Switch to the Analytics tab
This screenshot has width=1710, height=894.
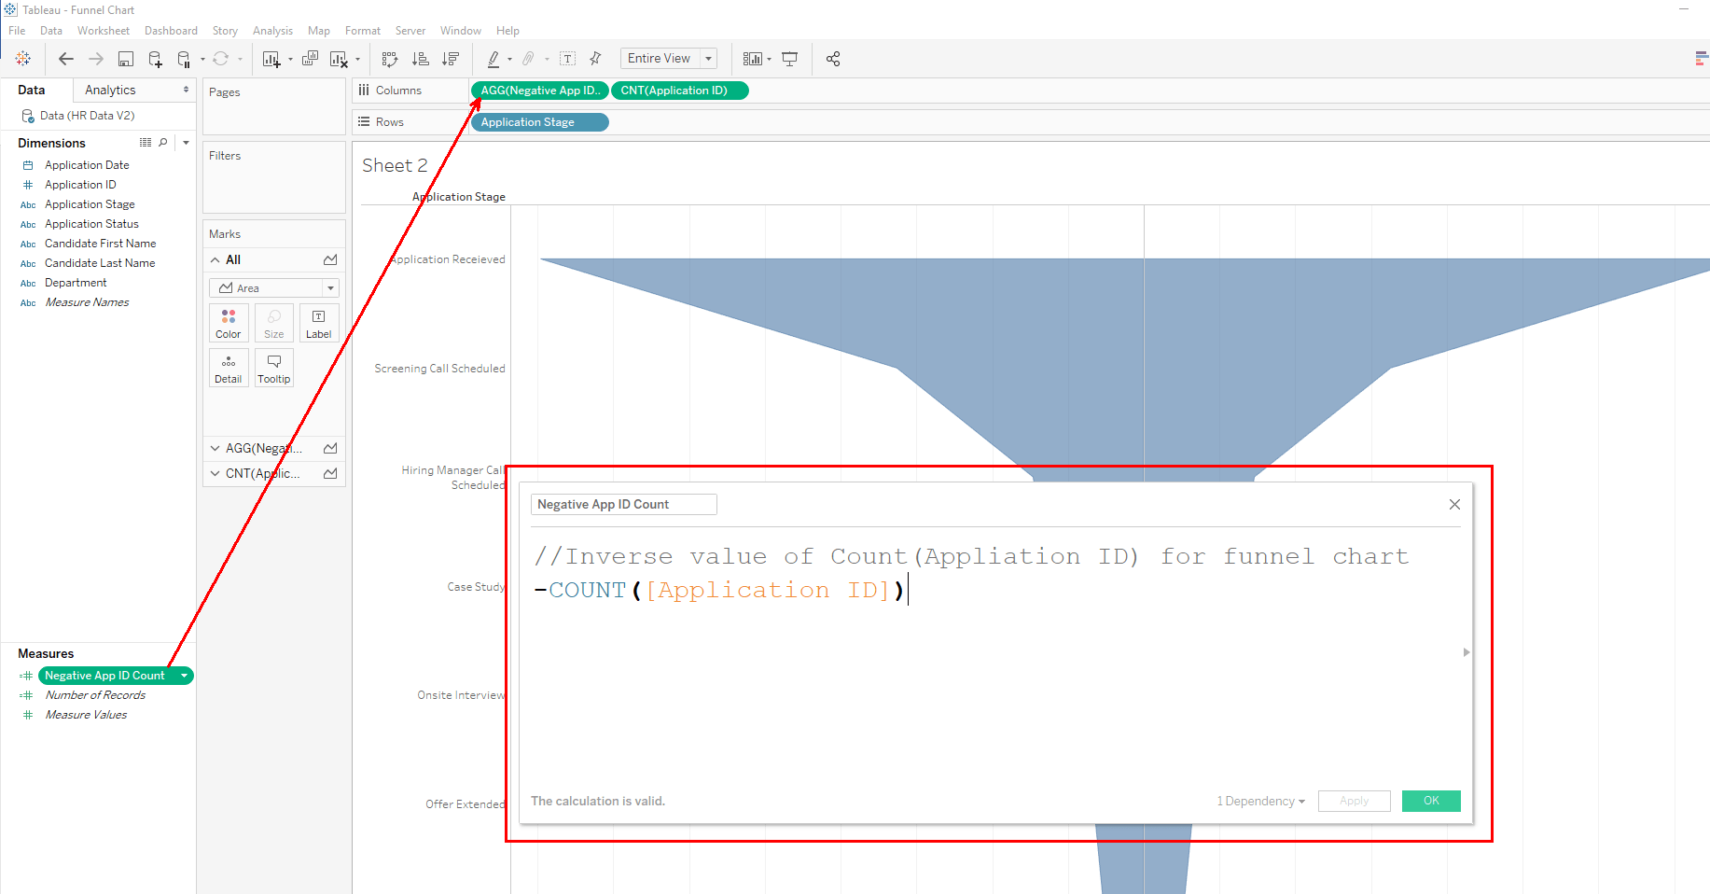(x=109, y=90)
